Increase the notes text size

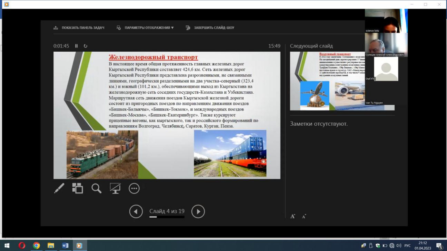293,216
